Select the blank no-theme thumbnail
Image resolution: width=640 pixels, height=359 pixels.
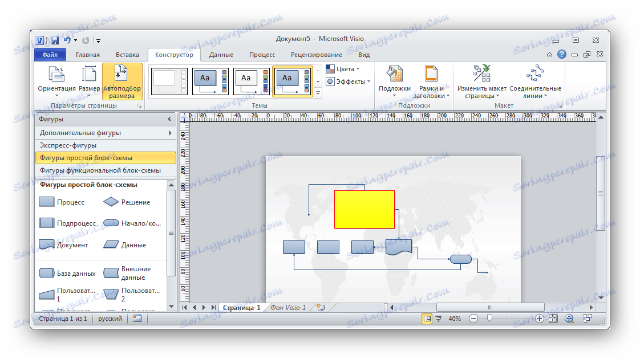pos(169,81)
